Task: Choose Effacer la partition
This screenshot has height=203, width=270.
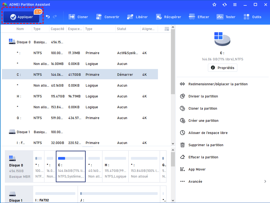Action: pyautogui.click(x=203, y=157)
